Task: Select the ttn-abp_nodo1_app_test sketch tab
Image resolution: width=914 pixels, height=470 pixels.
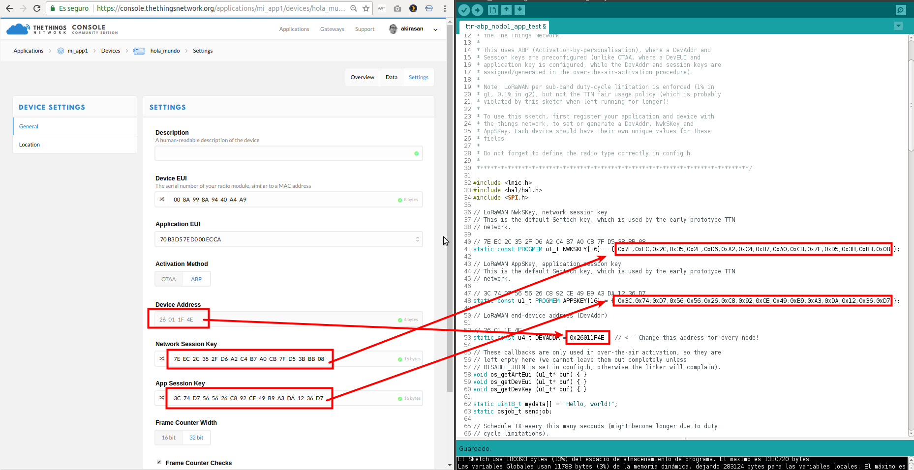Action: [505, 27]
